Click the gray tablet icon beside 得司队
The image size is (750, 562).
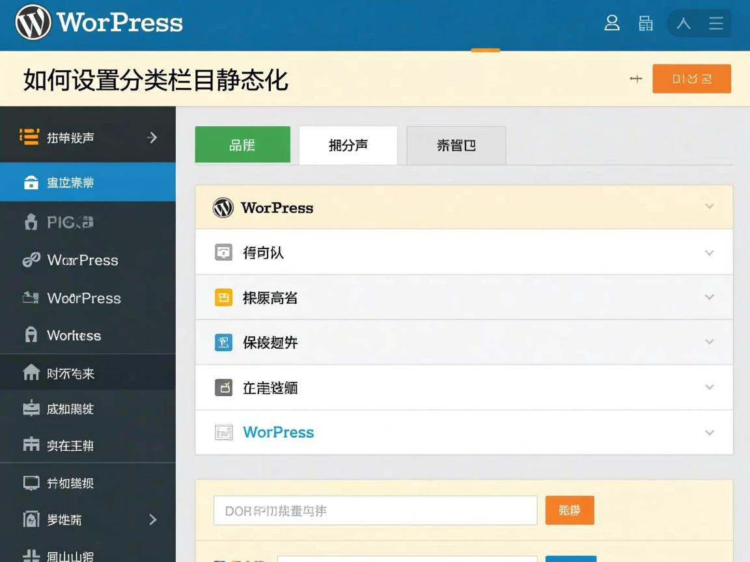(x=223, y=252)
